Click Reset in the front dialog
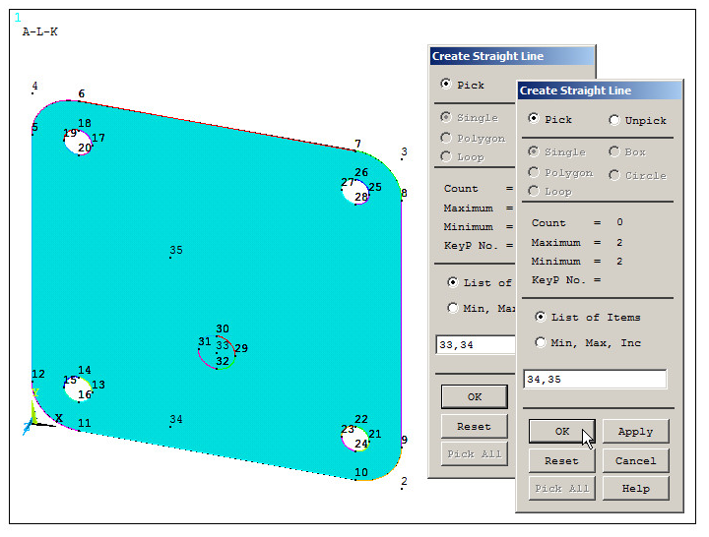Screen dimensions: 709x537 (561, 460)
